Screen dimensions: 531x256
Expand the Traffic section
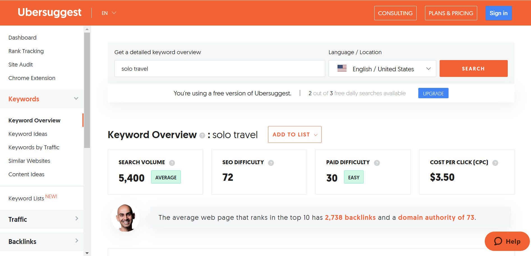click(x=42, y=219)
